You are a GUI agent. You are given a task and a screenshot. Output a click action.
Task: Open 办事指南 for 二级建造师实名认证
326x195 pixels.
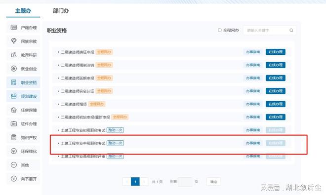(253, 91)
